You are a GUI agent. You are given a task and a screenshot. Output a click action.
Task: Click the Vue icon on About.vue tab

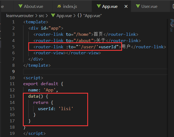click(x=20, y=6)
